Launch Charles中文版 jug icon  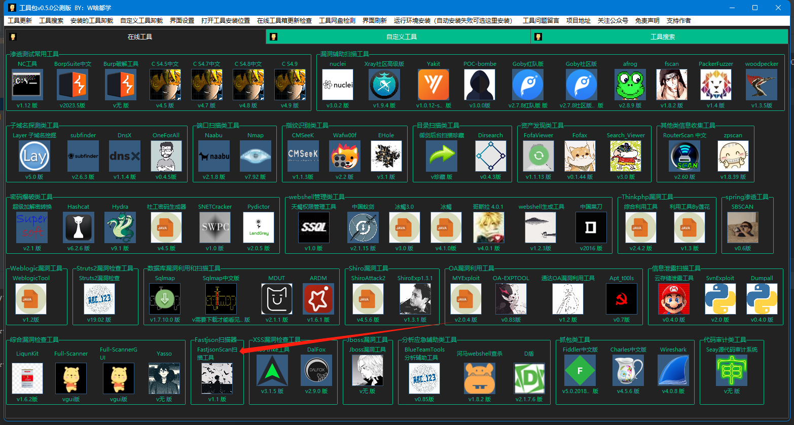(628, 370)
